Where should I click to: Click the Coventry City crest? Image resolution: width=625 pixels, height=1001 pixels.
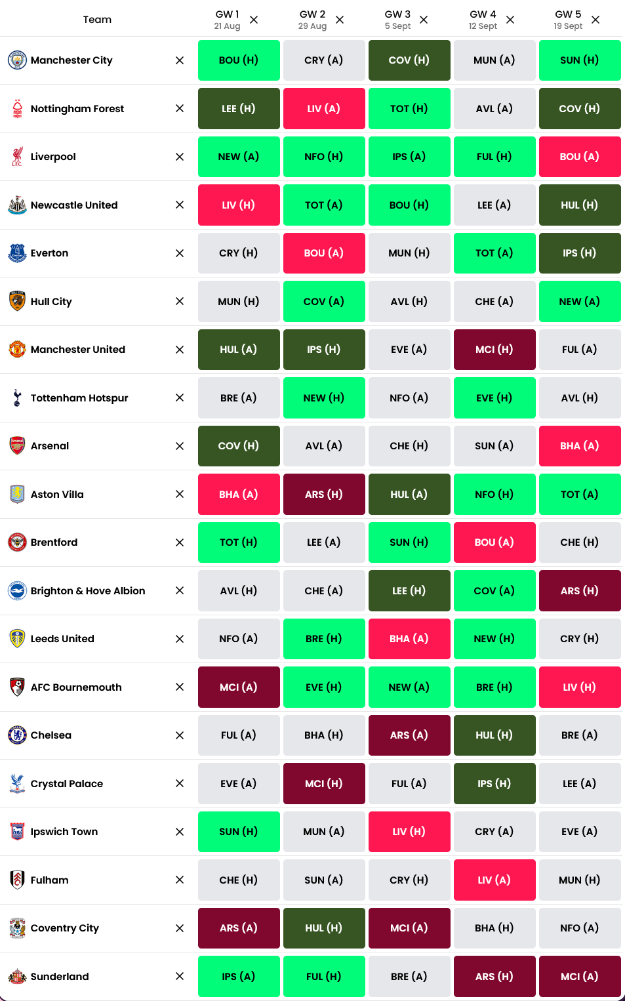[x=17, y=928]
